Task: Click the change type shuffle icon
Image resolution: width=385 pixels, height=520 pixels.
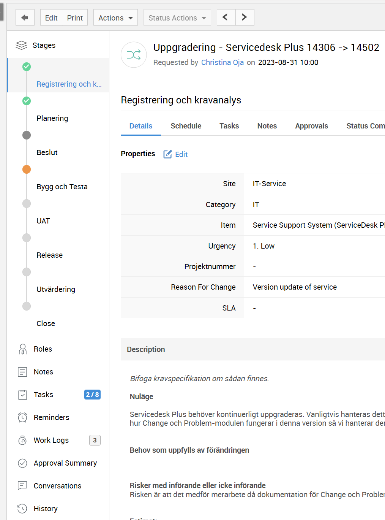Action: (x=134, y=55)
